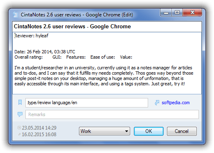The height and width of the screenshot is (153, 214).
Task: Click the note title field
Action: point(107,27)
